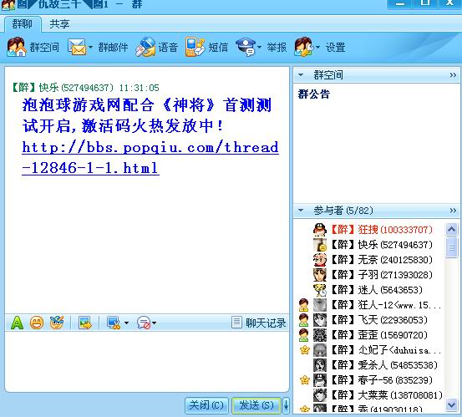Viewport: 462px width, 417px height.
Task: Open the emoticon smiley picker
Action: pos(37,323)
